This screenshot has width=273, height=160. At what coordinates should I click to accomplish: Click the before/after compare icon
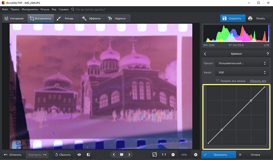click(88, 155)
